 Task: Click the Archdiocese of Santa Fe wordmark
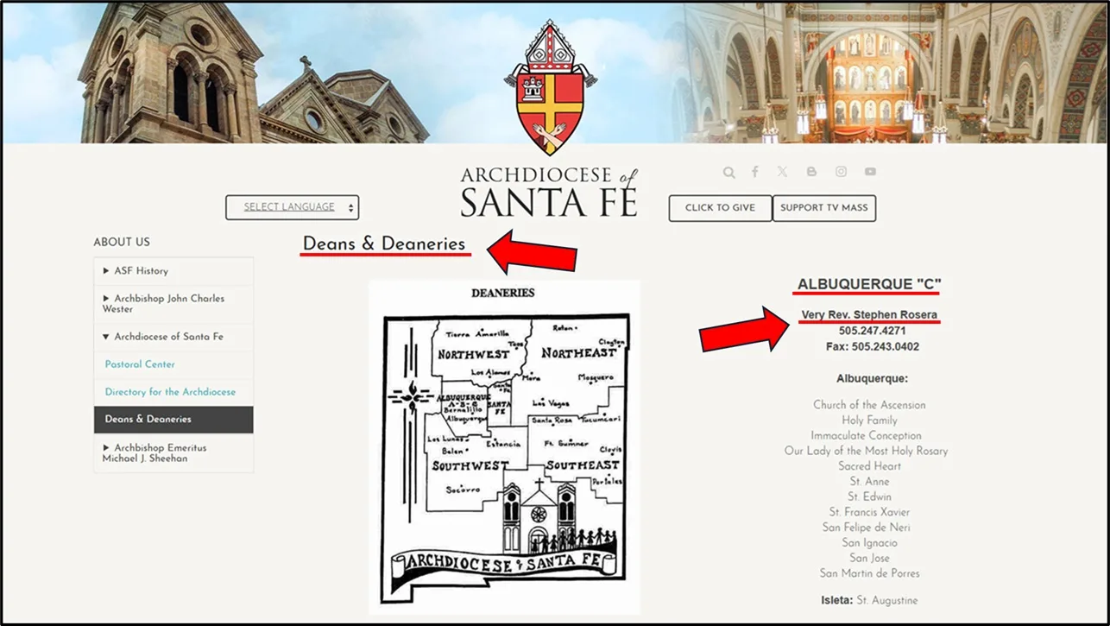(549, 192)
